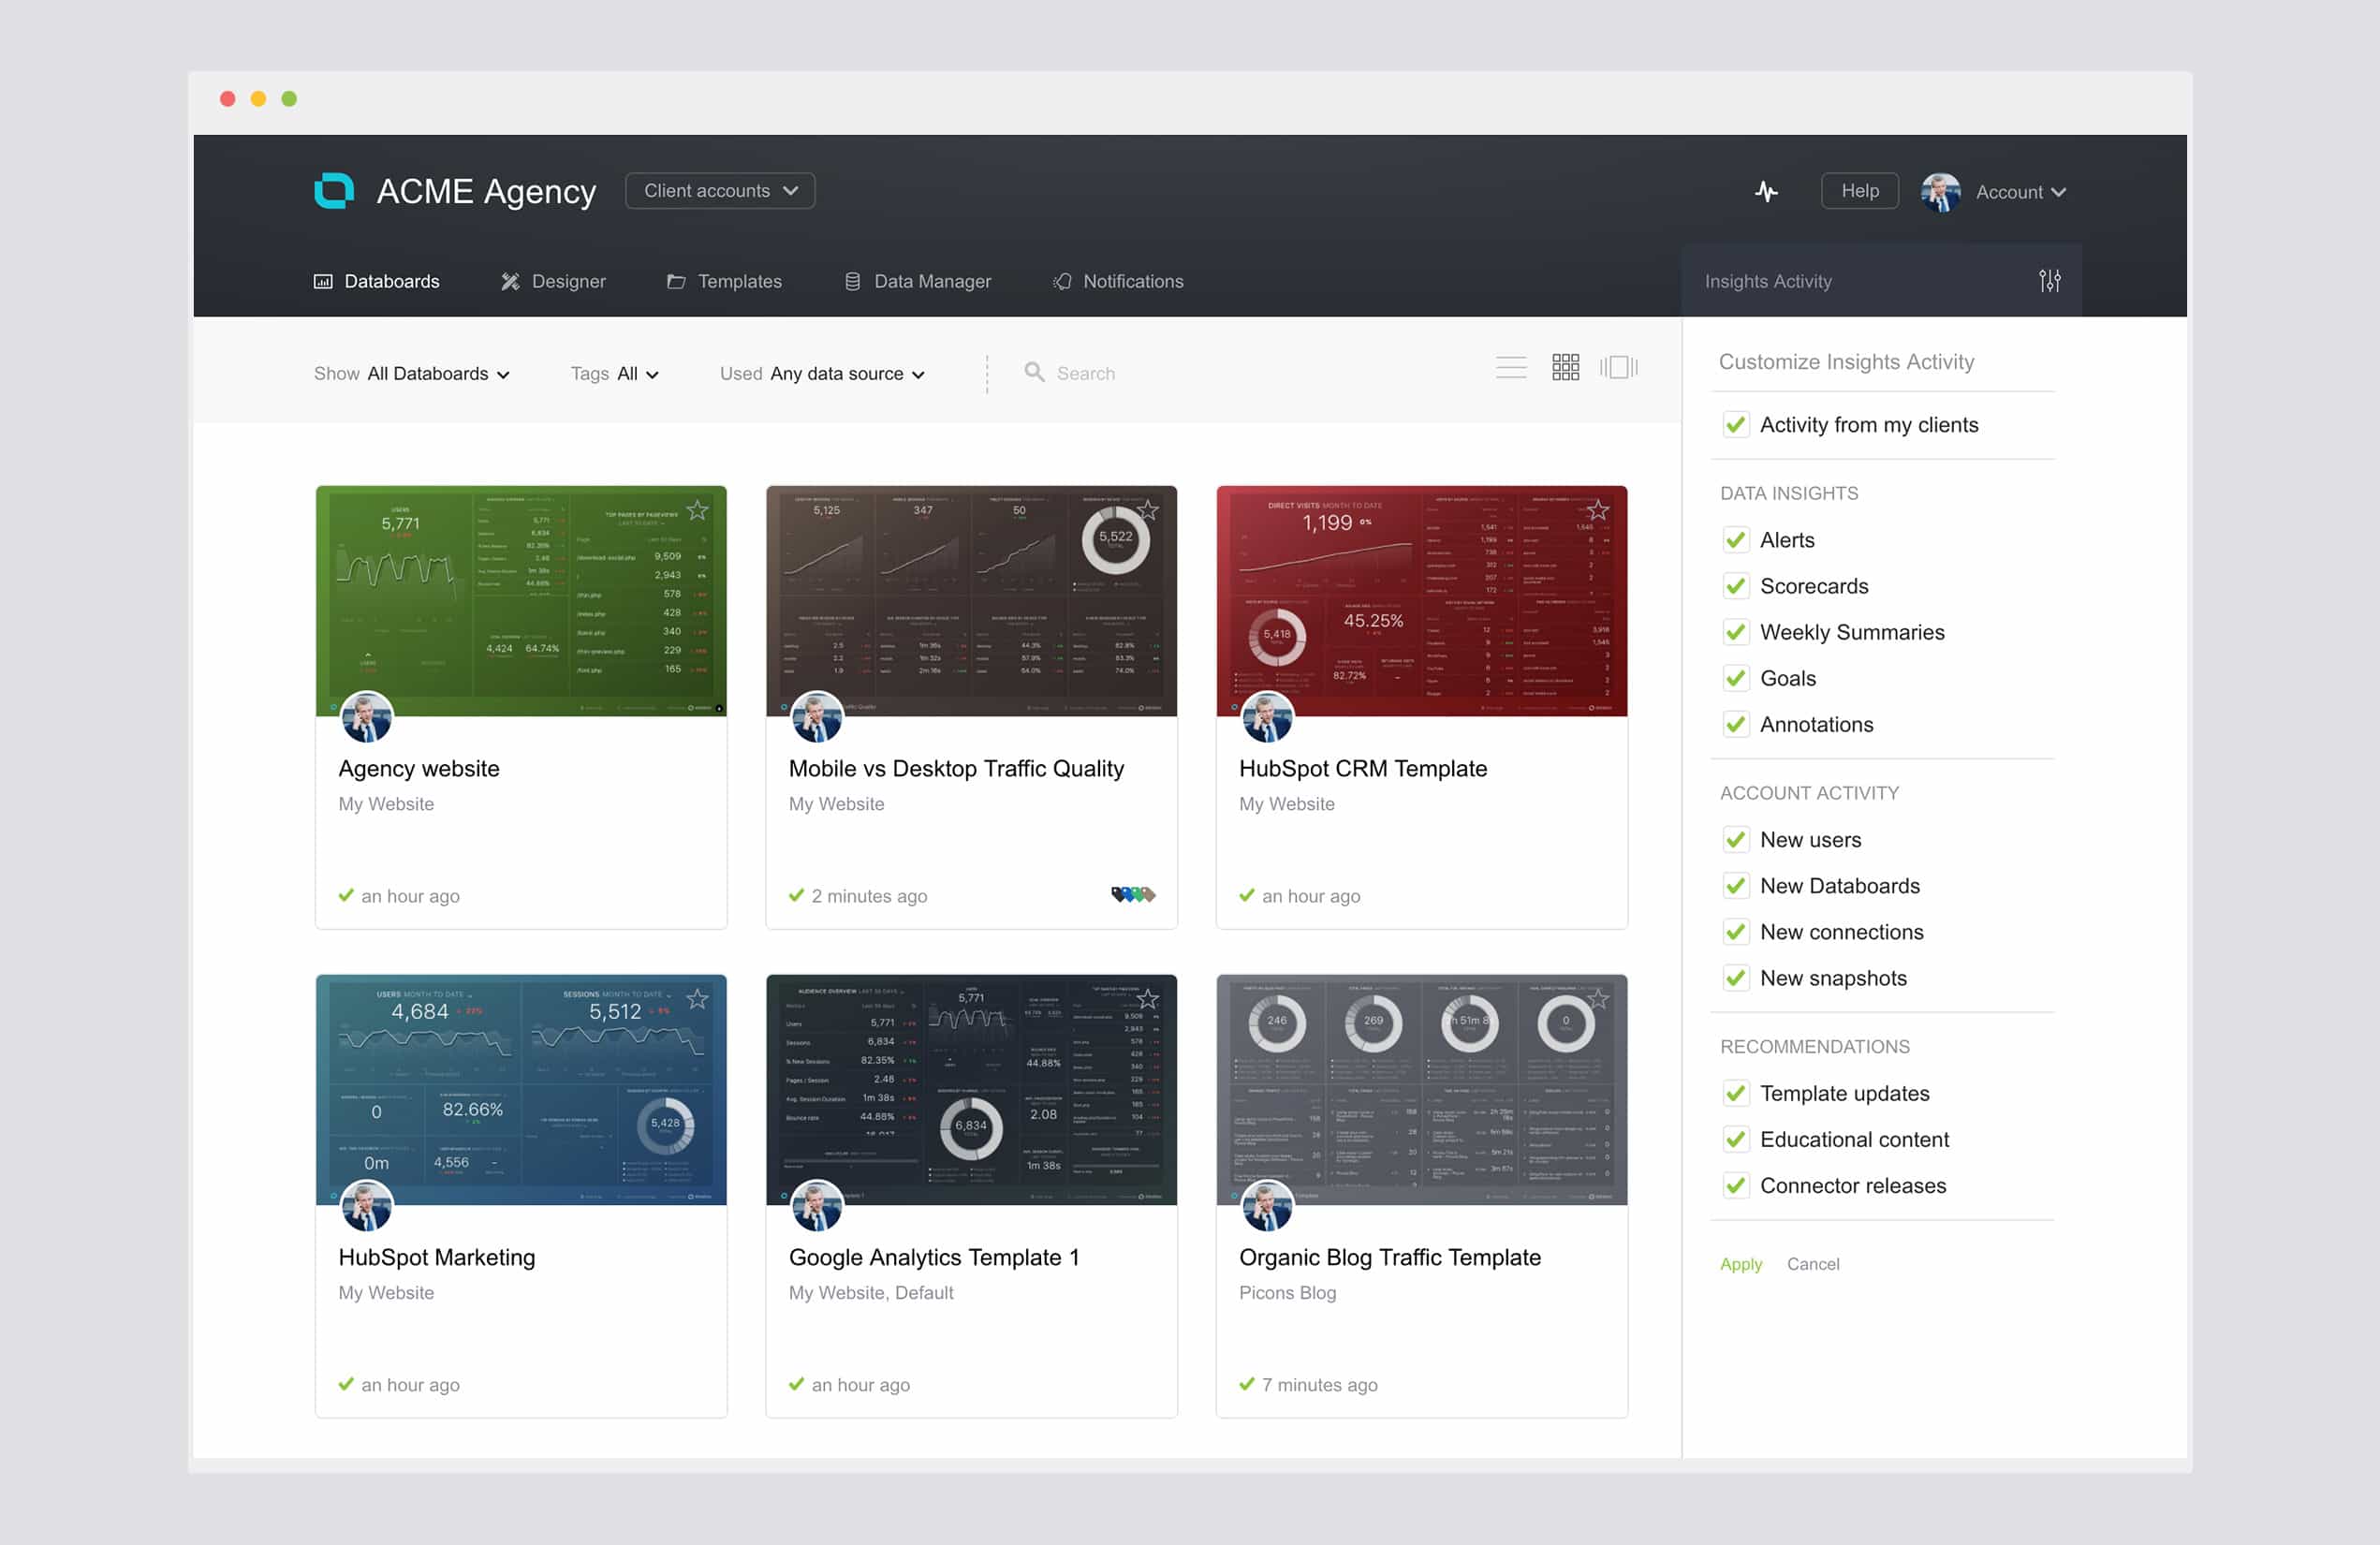Click the insights activity pulse icon
This screenshot has height=1545, width=2380.
pyautogui.click(x=1766, y=191)
